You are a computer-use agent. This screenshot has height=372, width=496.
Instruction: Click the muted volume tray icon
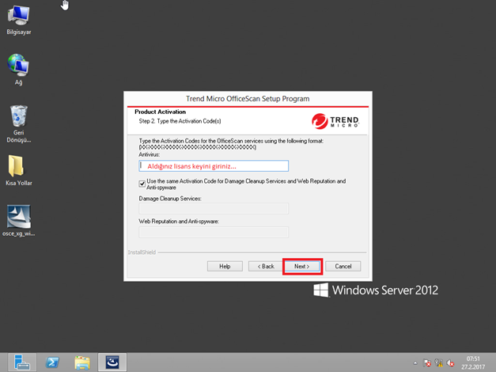[x=450, y=363]
